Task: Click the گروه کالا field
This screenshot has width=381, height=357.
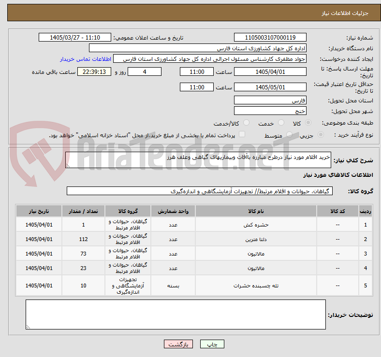Action: 200,191
